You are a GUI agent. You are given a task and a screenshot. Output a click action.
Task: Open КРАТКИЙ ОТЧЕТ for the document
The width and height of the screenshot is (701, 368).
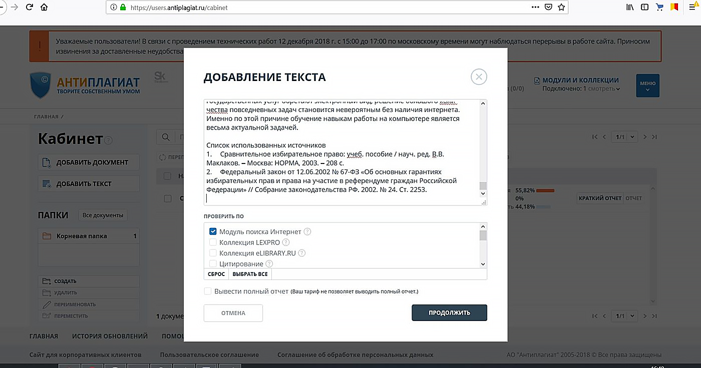click(x=600, y=198)
